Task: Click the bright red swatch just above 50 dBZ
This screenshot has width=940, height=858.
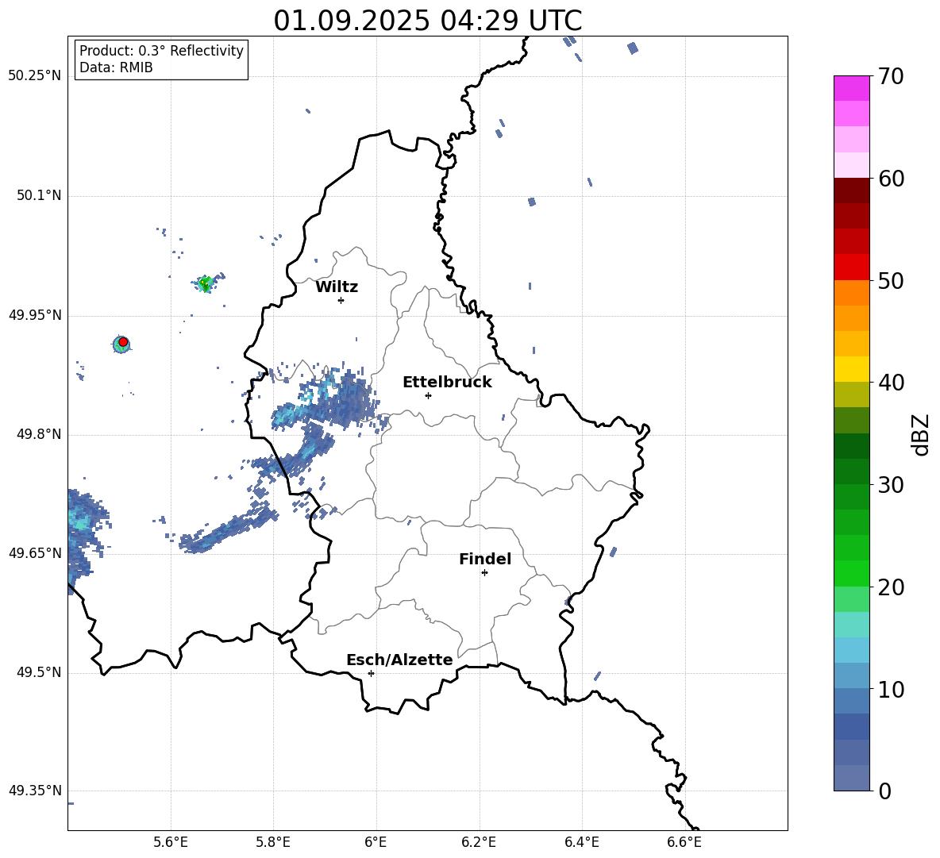Action: coord(851,267)
